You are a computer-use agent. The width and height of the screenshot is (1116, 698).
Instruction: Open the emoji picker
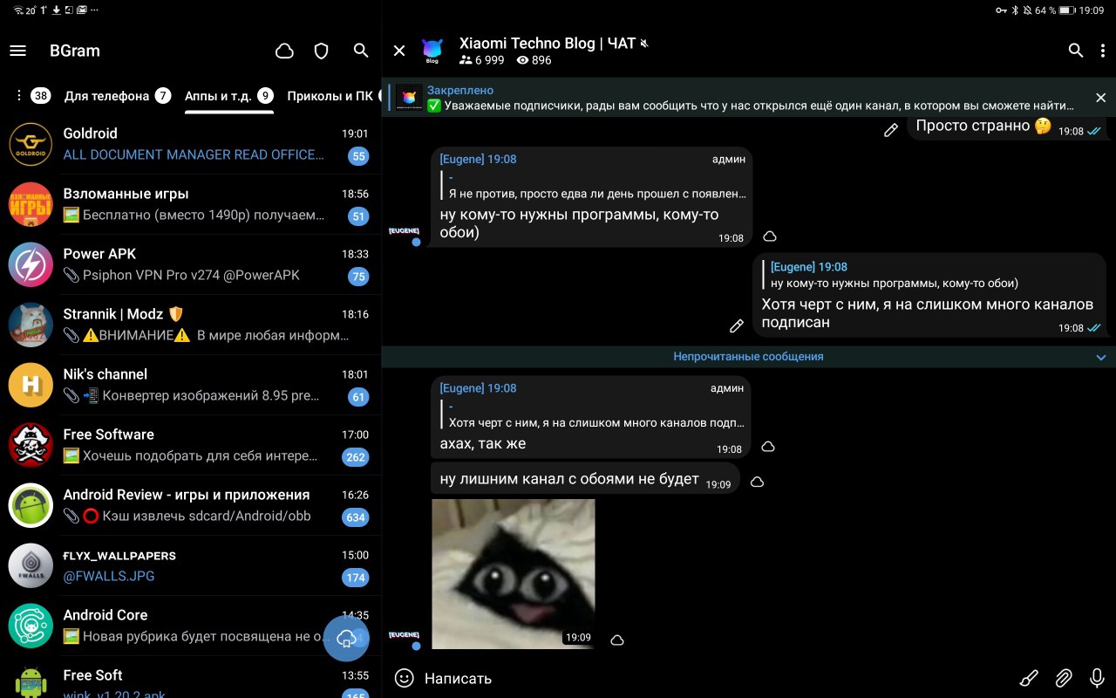pyautogui.click(x=404, y=678)
